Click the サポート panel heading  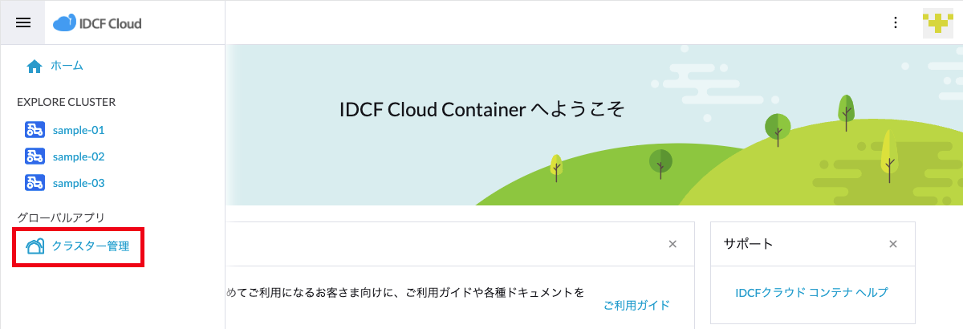[x=748, y=243]
